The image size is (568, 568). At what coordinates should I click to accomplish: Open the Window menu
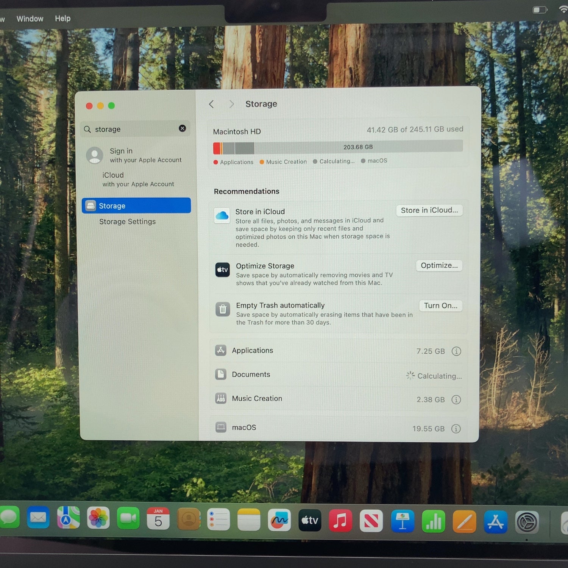[x=30, y=19]
